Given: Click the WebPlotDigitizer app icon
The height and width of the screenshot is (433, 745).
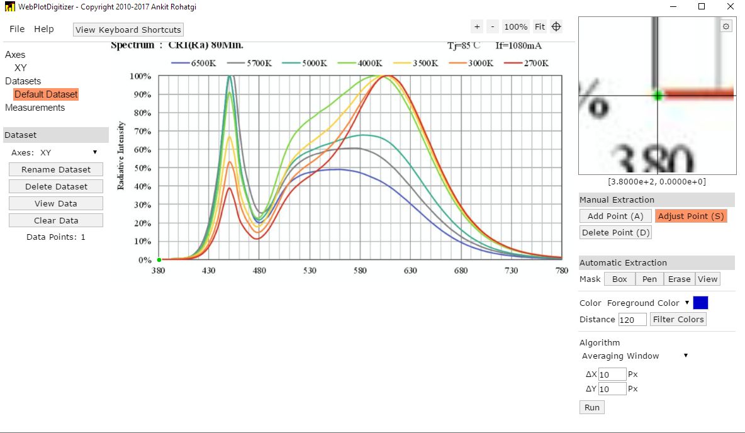Looking at the screenshot, I should [9, 7].
